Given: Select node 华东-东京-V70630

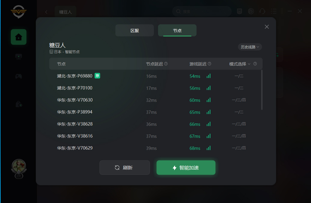Looking at the screenshot, I should [156, 100].
